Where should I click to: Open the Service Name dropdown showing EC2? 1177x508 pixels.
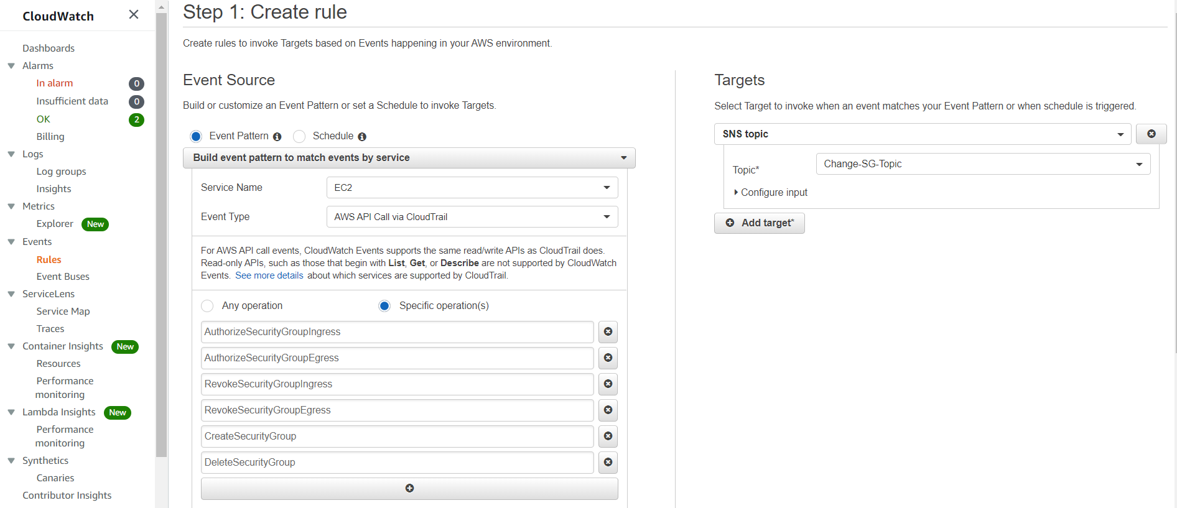[x=472, y=188]
